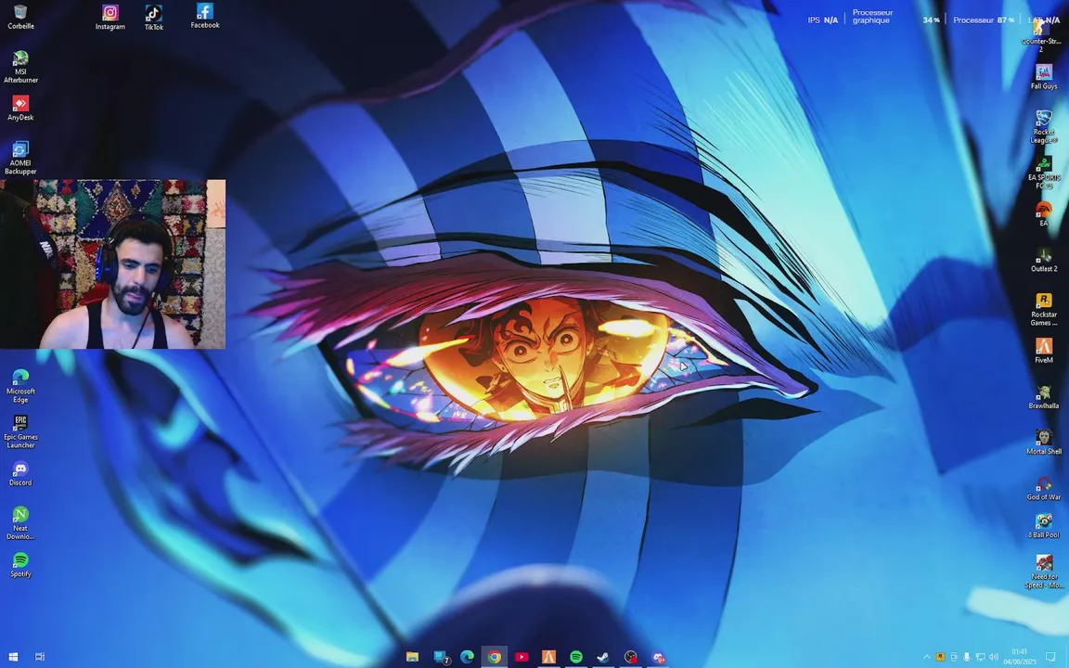
Task: Select the 8 Ball Pool shortcut
Action: [1044, 526]
